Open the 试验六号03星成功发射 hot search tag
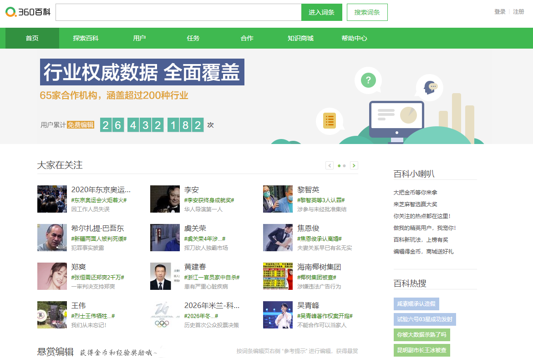This screenshot has width=533, height=358. point(425,319)
